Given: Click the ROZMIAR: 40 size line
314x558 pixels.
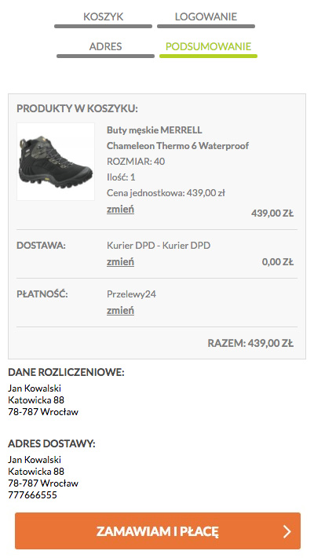Looking at the screenshot, I should pyautogui.click(x=136, y=162).
